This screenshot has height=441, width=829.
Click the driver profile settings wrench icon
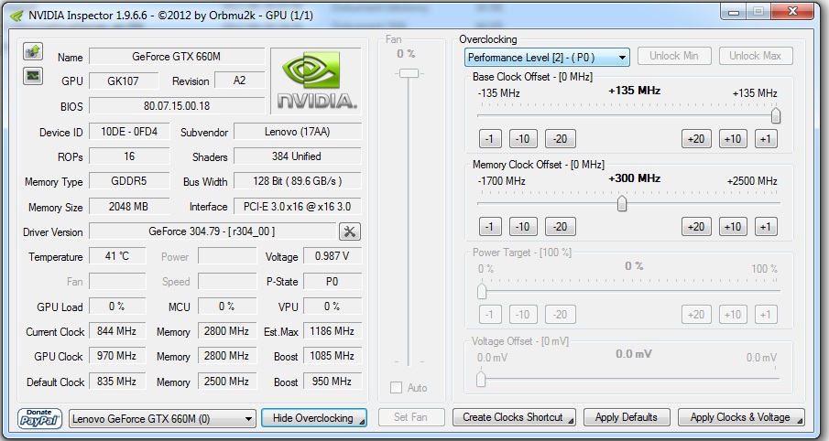[350, 231]
